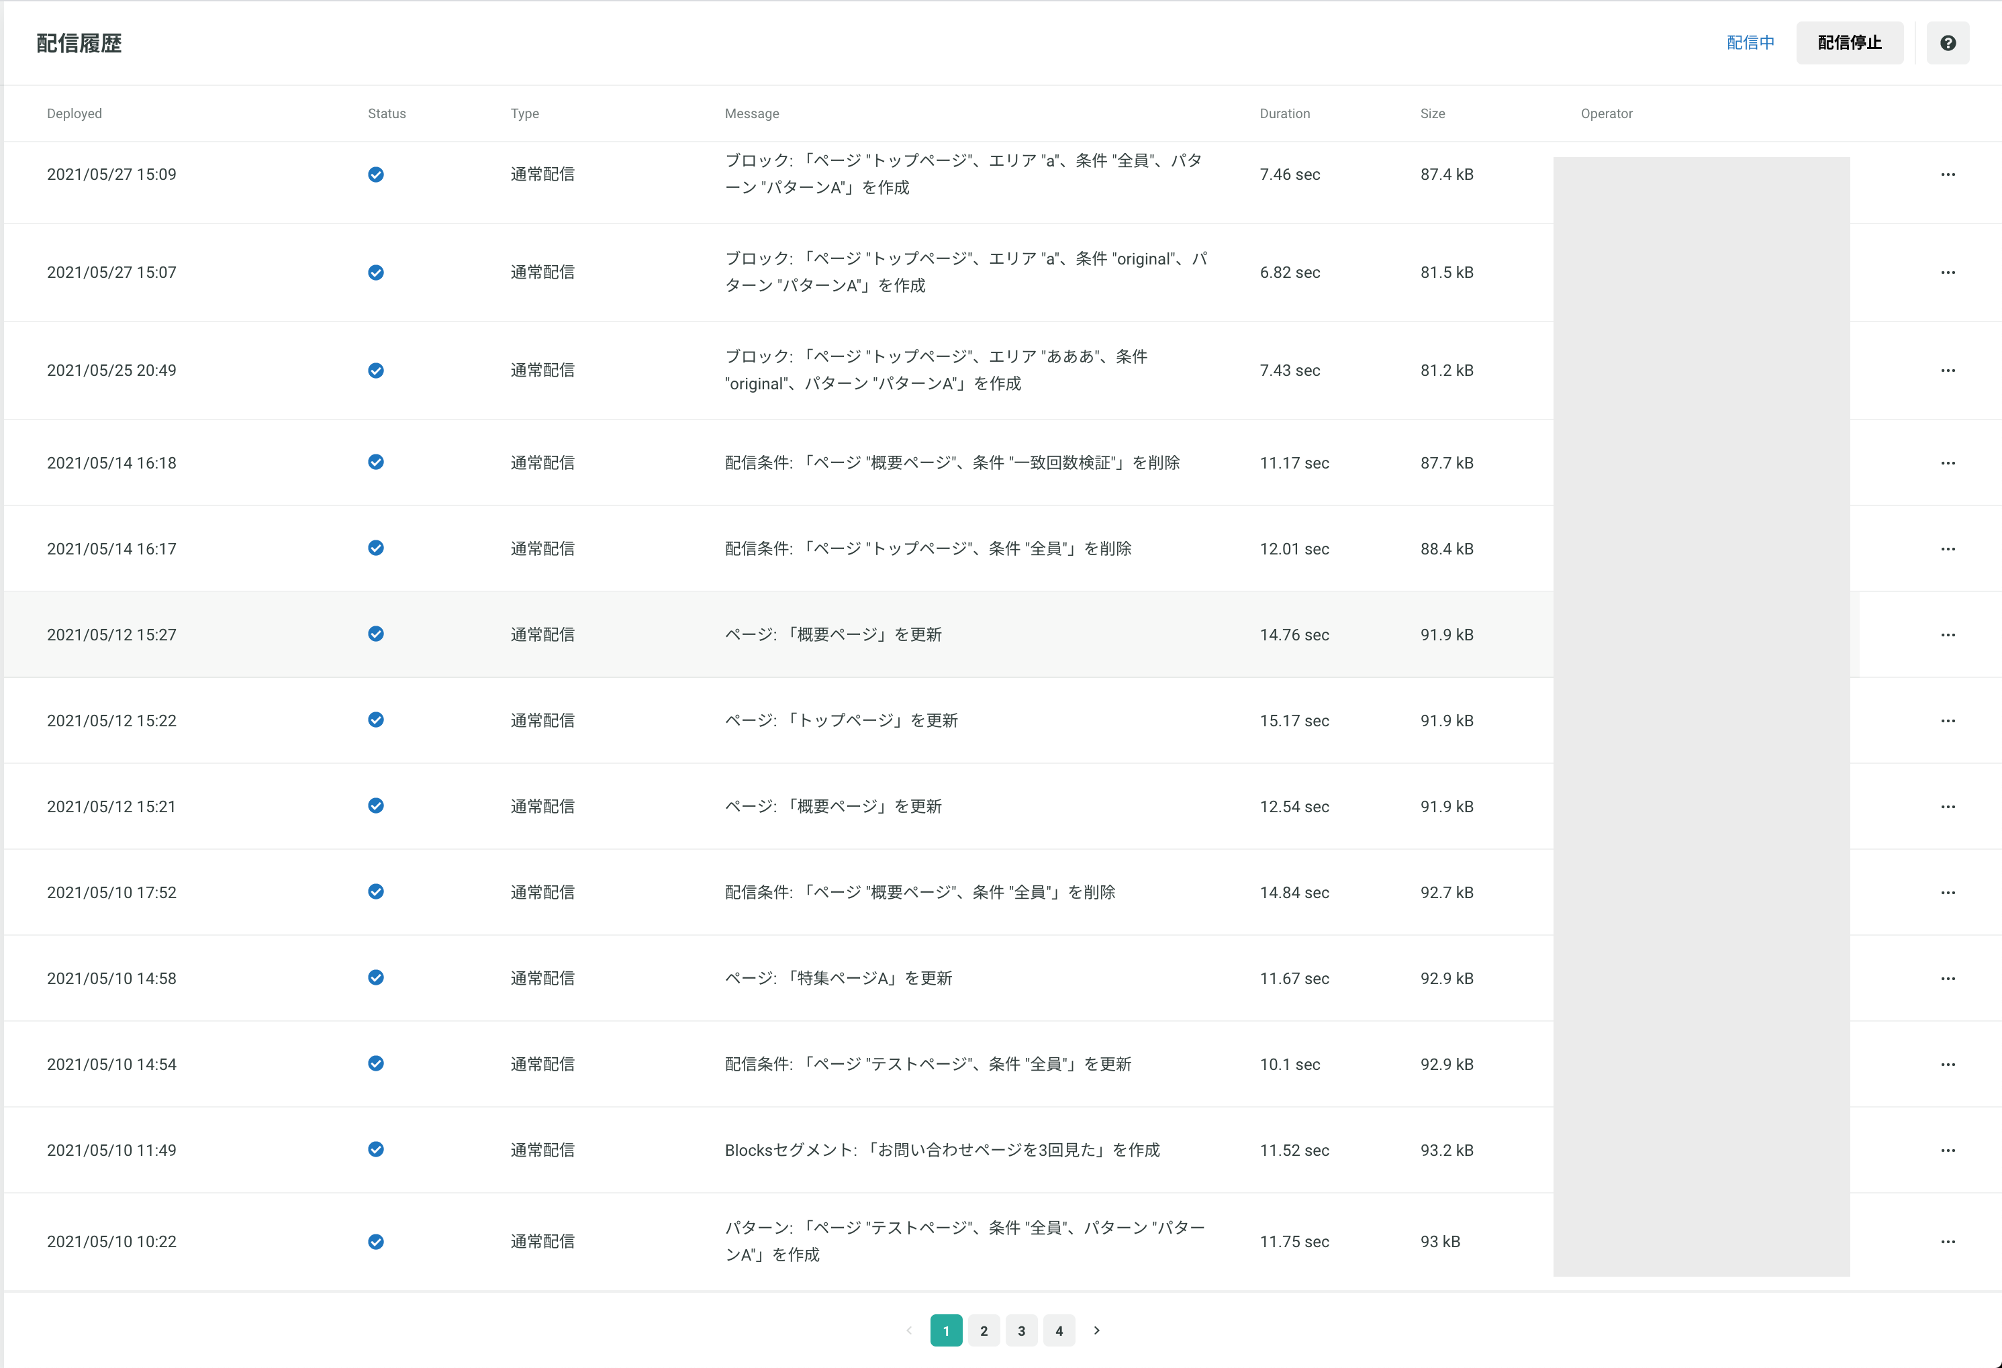Open more options for 2021/05/10 11:49 row
This screenshot has width=2002, height=1368.
point(1948,1150)
